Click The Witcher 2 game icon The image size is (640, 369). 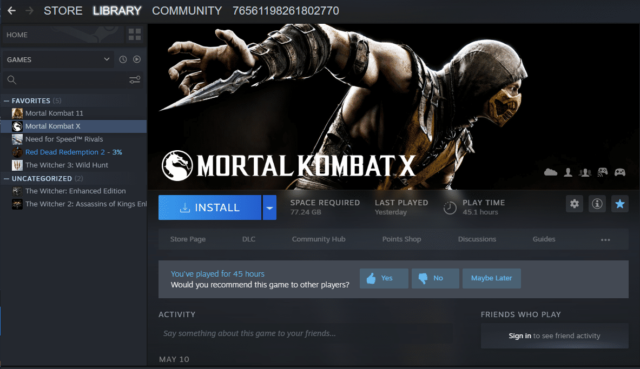point(17,204)
